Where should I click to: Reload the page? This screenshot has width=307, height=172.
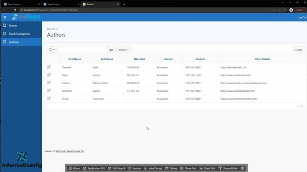pyautogui.click(x=15, y=10)
